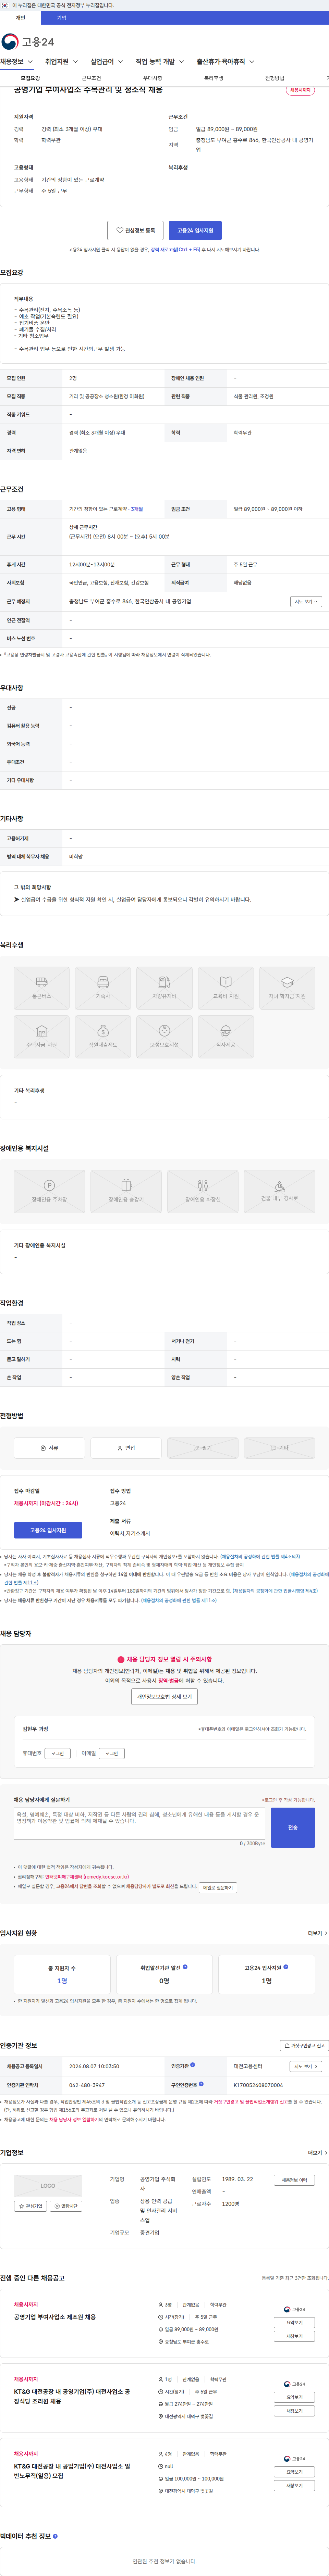Switch to the 우대사항 section tab
This screenshot has height=2576, width=329.
click(x=152, y=78)
